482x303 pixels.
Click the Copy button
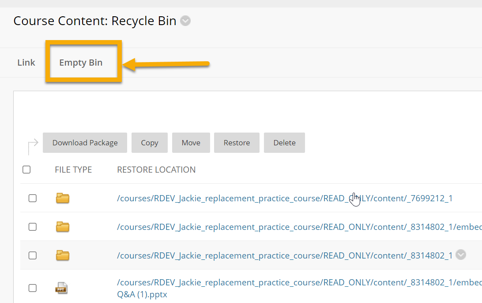pos(150,143)
